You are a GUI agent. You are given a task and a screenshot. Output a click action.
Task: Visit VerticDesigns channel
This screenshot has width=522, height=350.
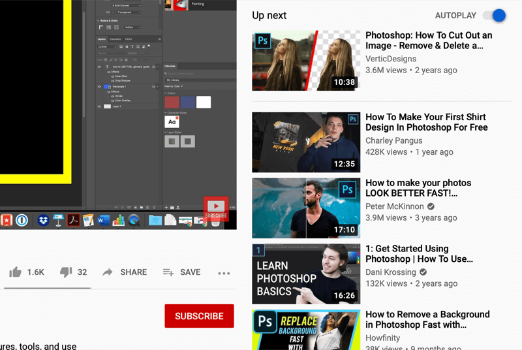click(391, 59)
